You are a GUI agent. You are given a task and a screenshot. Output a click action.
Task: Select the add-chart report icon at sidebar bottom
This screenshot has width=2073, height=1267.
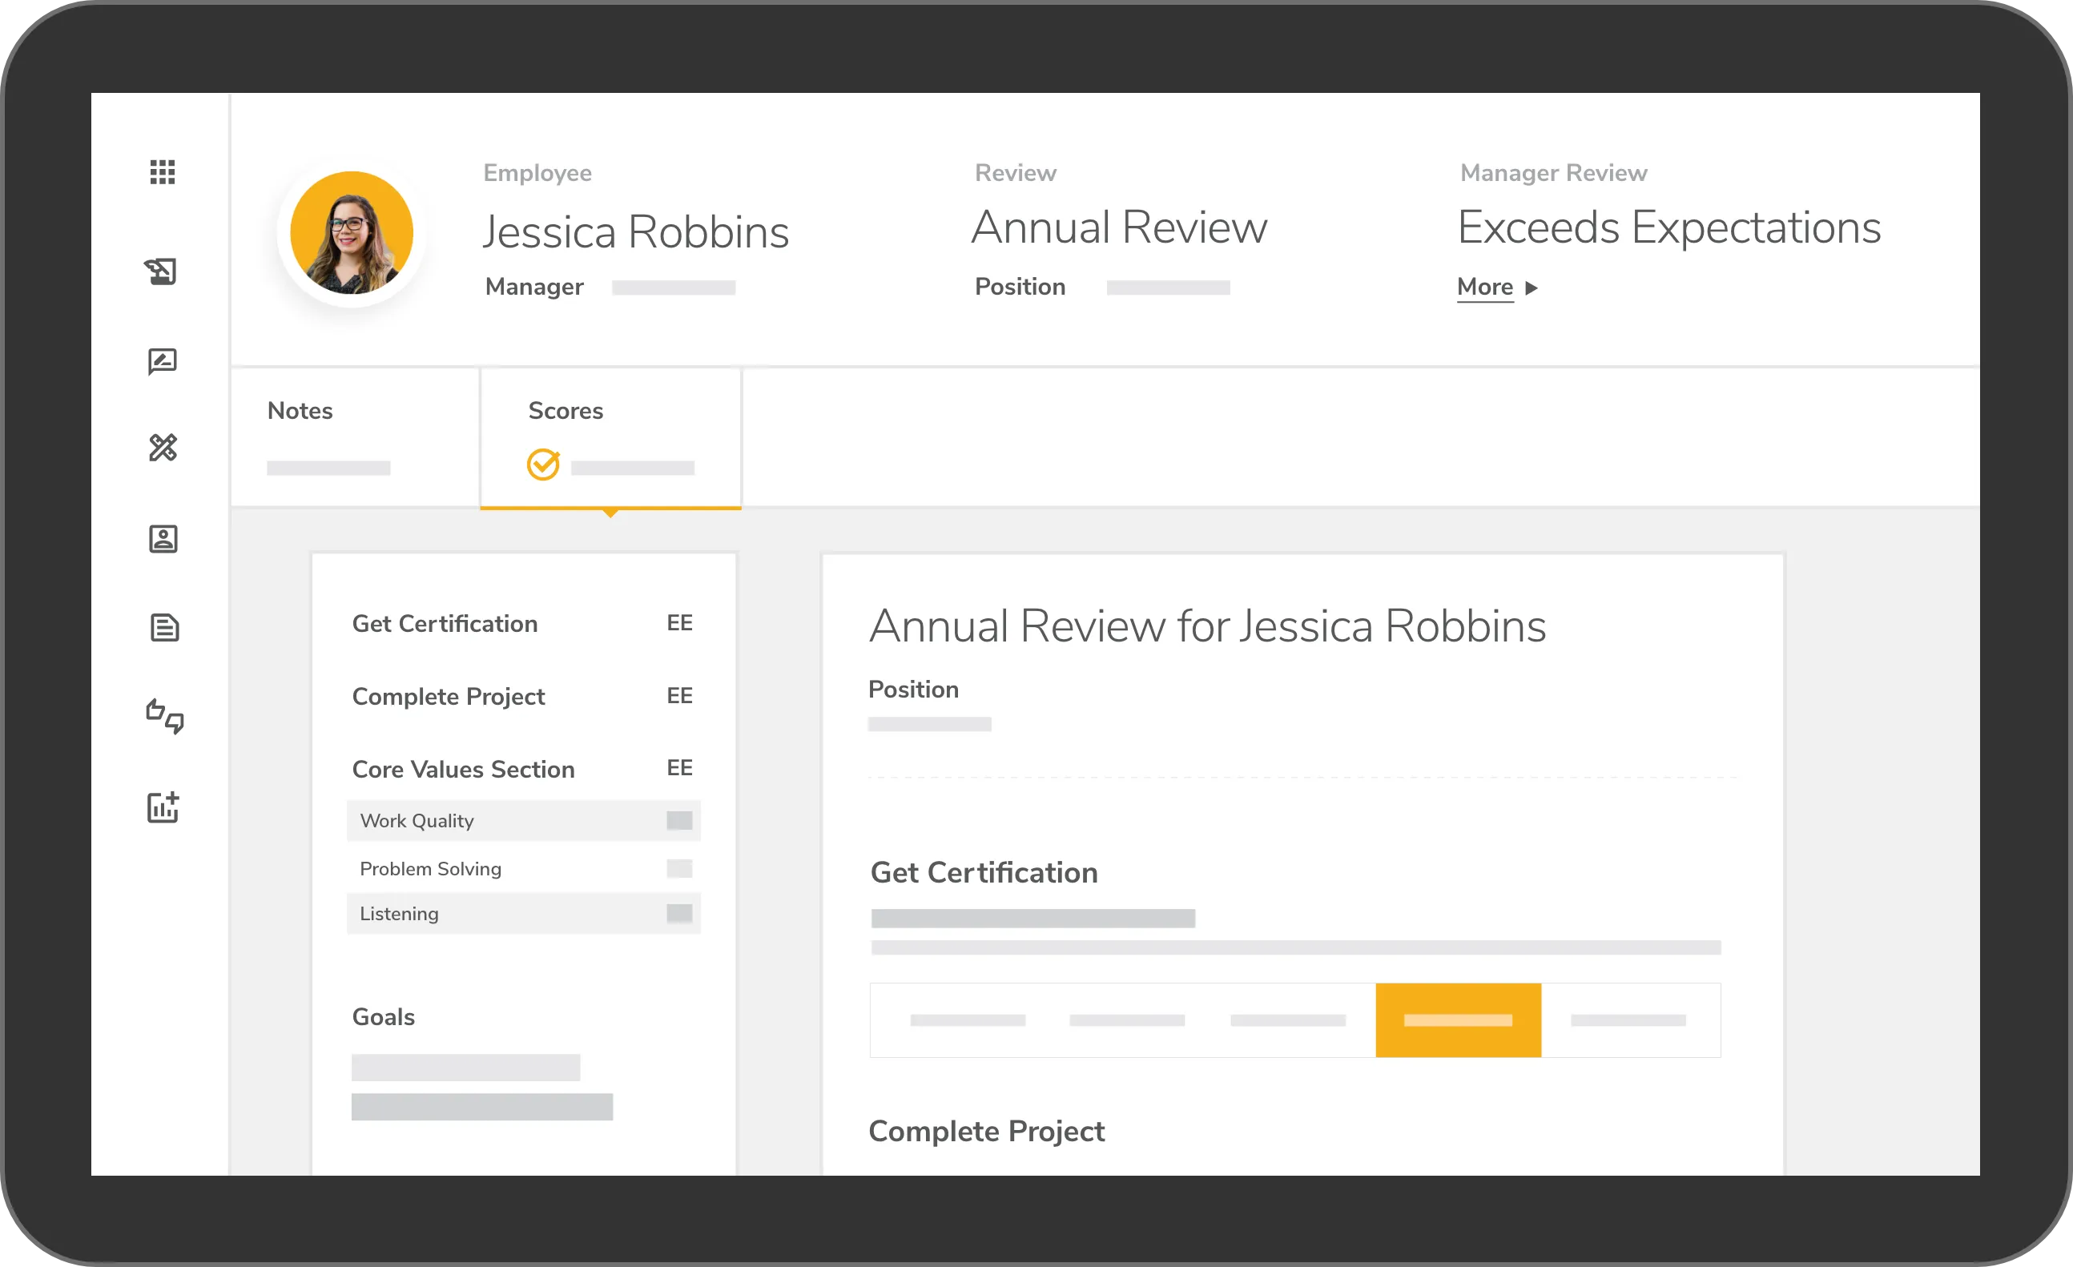point(163,807)
